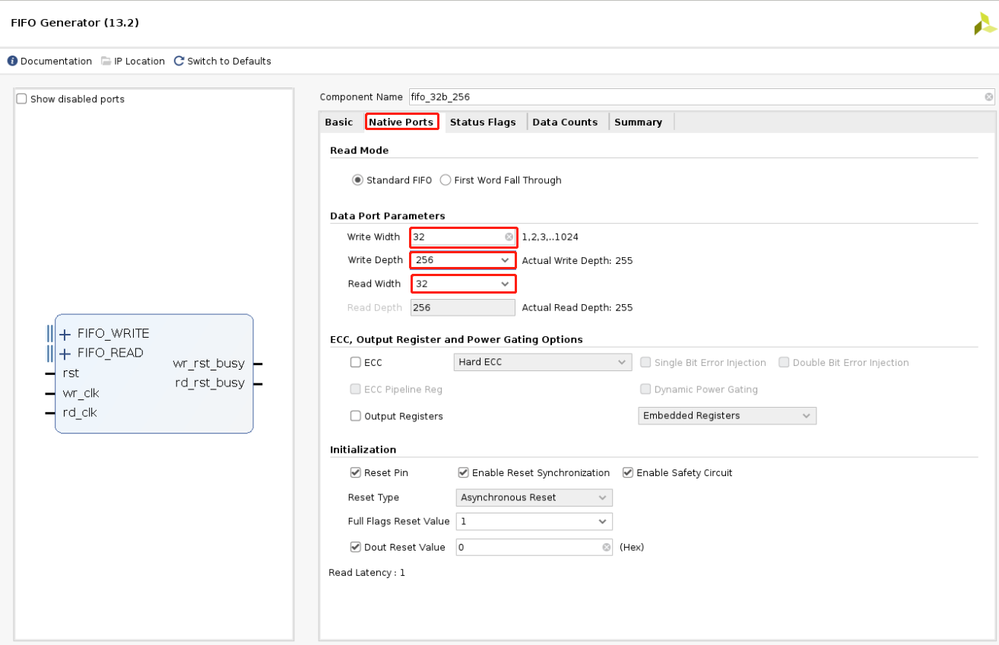The height and width of the screenshot is (645, 999).
Task: Switch to the Status Flags tab
Action: click(483, 122)
